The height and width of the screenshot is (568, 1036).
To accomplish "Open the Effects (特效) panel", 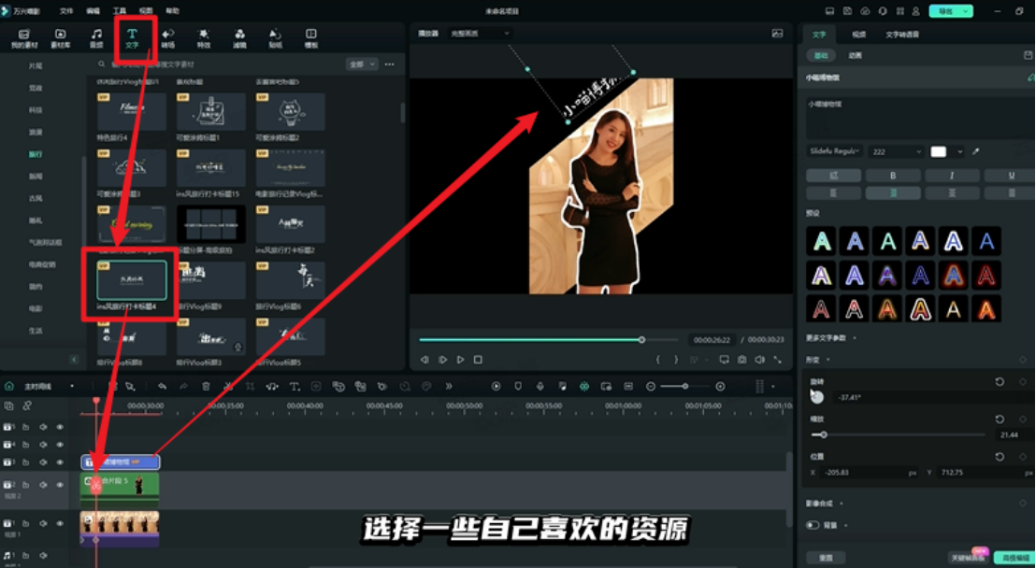I will 204,38.
